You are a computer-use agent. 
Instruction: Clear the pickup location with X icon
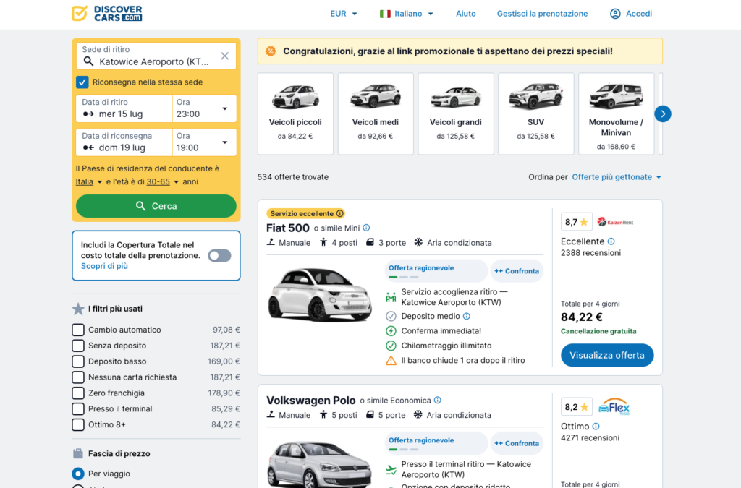[x=225, y=56]
